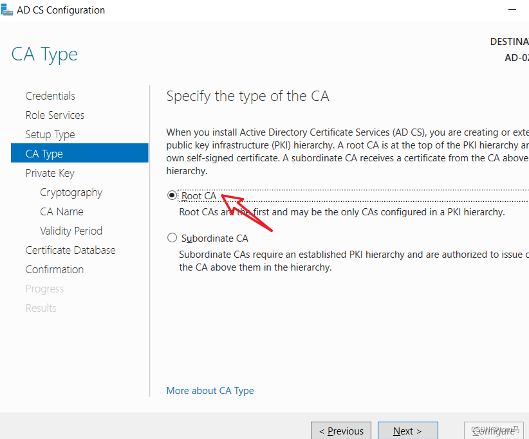The image size is (529, 439).
Task: Open the Setup Type step
Action: (x=50, y=135)
